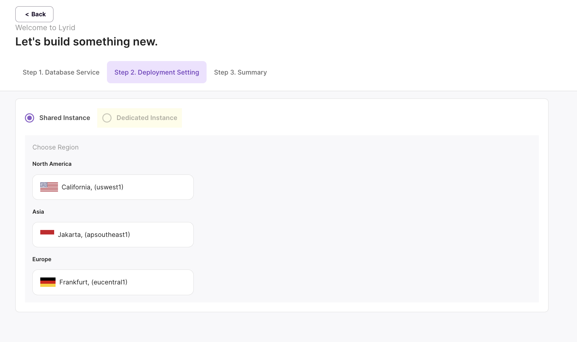Click the Asia section heading

[38, 212]
